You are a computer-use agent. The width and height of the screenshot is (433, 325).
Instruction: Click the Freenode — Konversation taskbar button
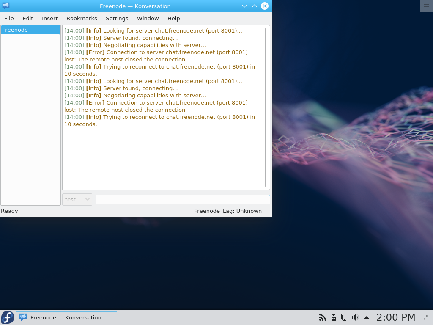pos(66,317)
